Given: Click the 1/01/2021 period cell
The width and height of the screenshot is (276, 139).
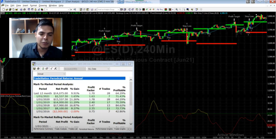Looking at the screenshot, I should [x=43, y=96].
